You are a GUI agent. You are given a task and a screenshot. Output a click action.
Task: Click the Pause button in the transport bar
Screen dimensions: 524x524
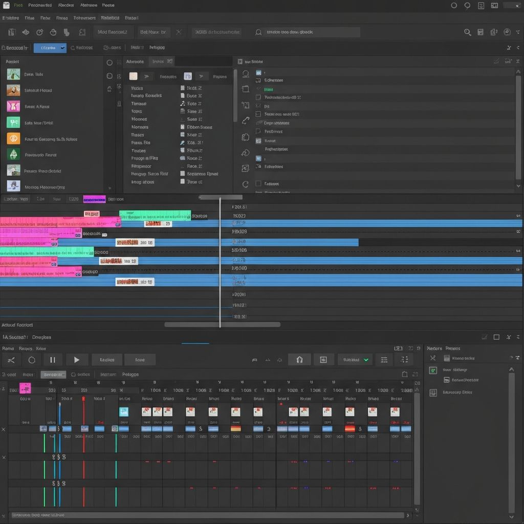click(x=52, y=360)
